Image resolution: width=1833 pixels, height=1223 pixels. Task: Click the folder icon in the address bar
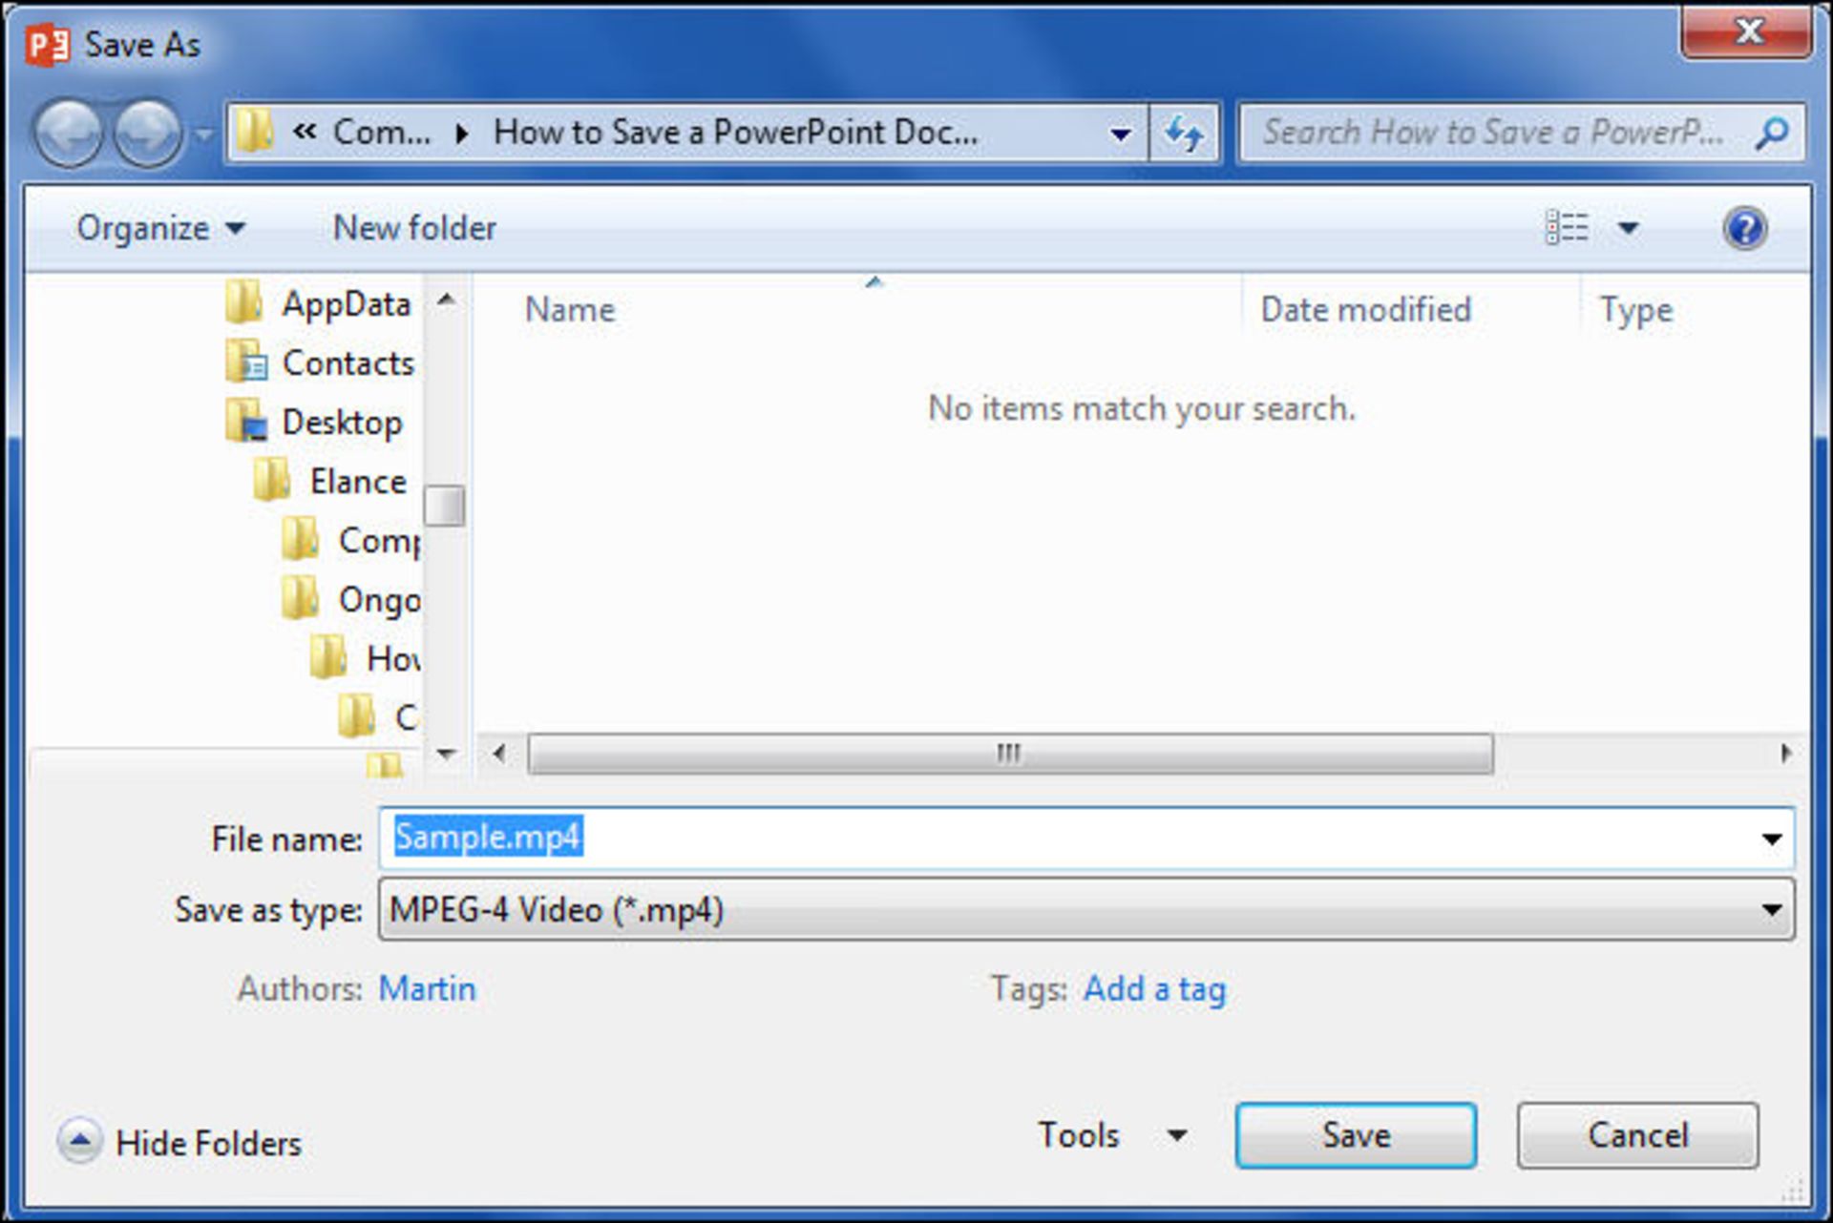pos(256,132)
